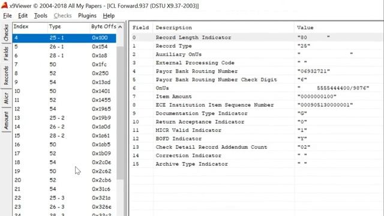Select Check Detail Record Addendum Count row
The height and width of the screenshot is (216, 384).
point(256,147)
